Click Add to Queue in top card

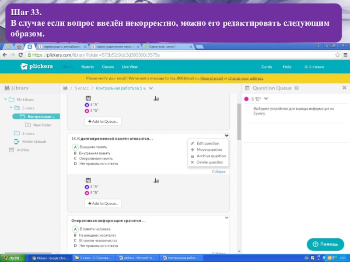pos(103,121)
